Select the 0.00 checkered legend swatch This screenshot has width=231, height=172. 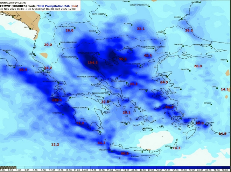click(3, 167)
